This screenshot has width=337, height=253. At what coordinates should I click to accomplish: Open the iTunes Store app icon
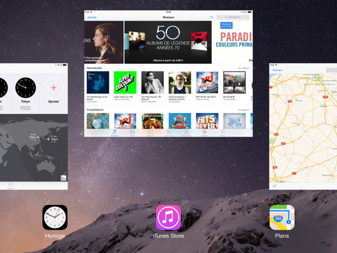(168, 217)
